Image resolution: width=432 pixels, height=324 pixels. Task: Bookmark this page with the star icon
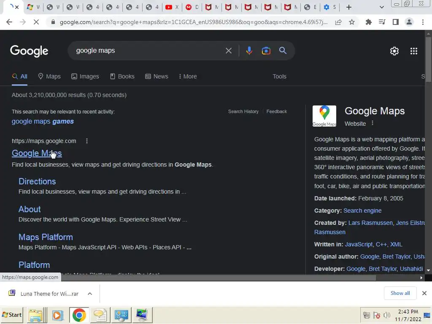click(352, 22)
